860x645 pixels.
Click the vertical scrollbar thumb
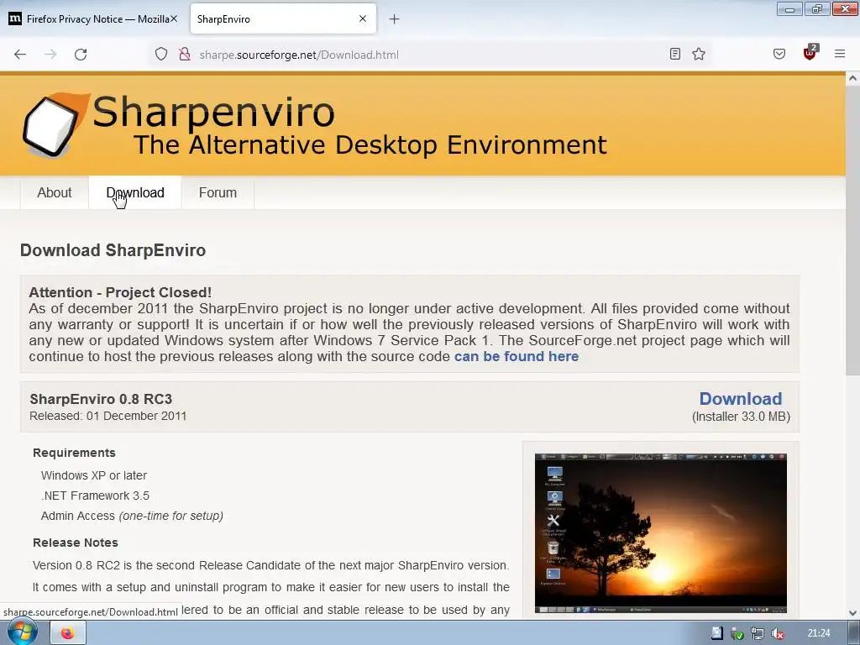point(852,230)
